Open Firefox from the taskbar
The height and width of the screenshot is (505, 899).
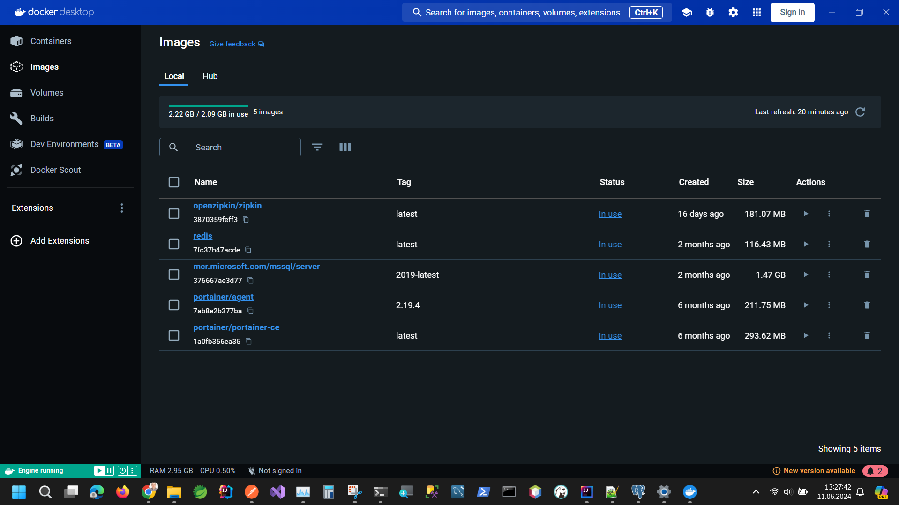point(123,492)
